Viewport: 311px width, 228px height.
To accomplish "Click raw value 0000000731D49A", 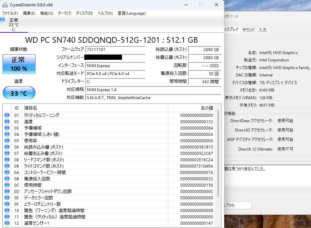I will (x=196, y=166).
